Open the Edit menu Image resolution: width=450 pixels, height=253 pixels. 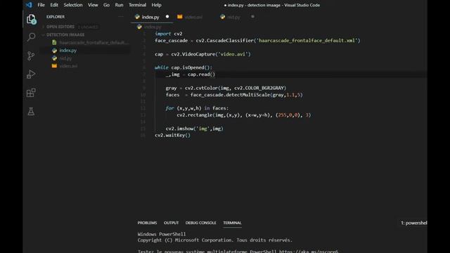(x=54, y=5)
